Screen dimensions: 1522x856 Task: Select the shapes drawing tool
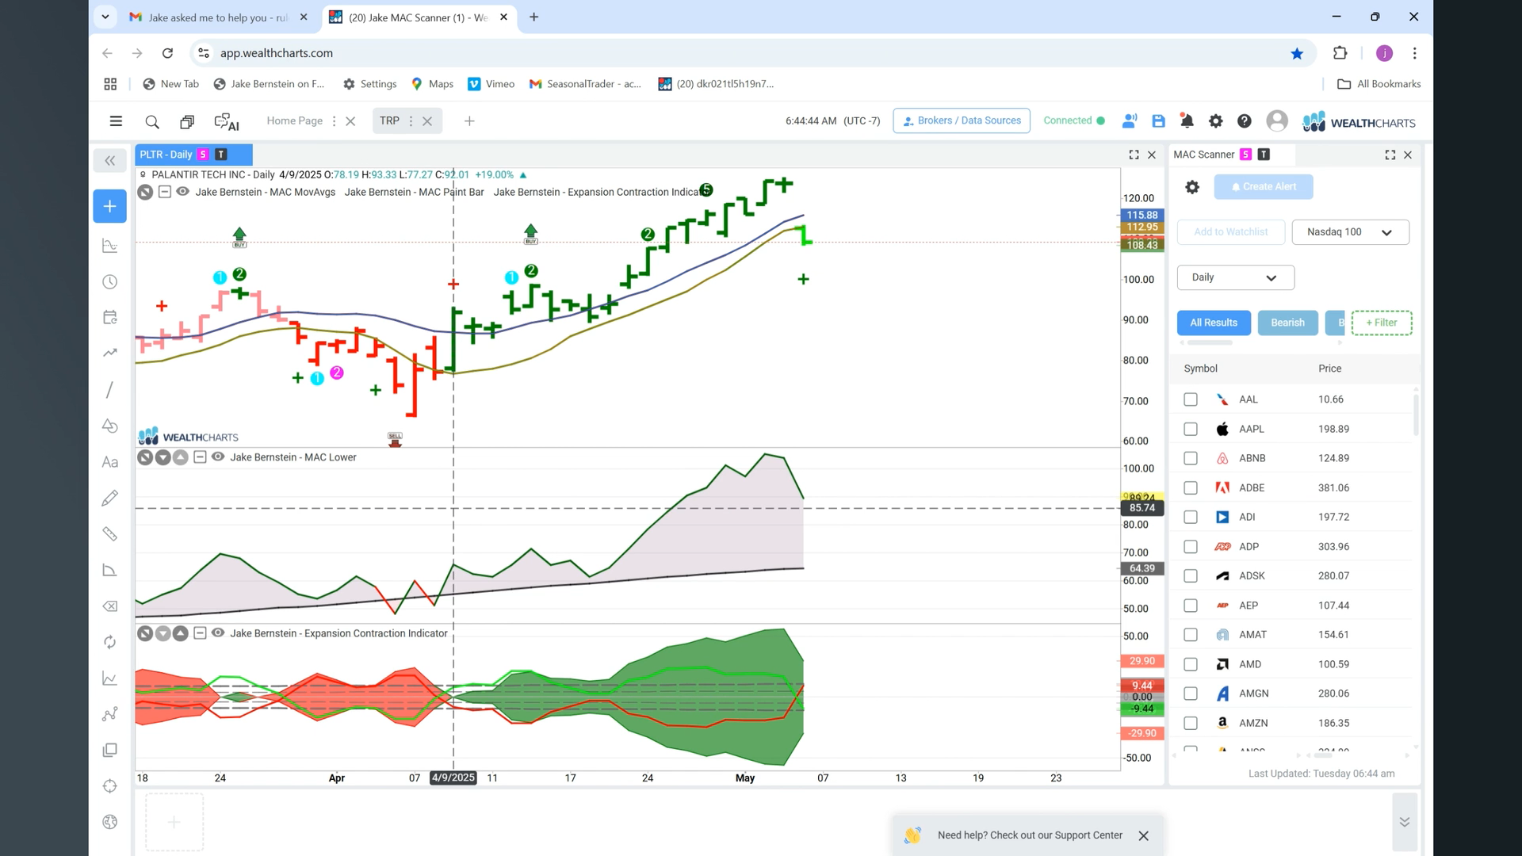tap(109, 426)
